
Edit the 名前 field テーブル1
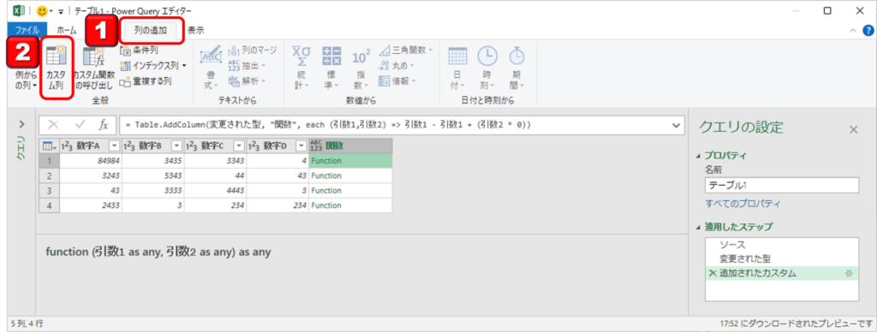pyautogui.click(x=782, y=186)
